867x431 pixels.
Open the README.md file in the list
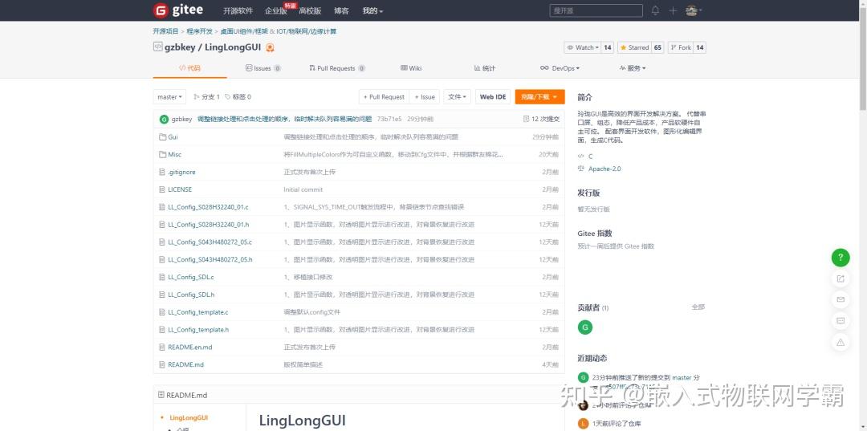pos(185,364)
